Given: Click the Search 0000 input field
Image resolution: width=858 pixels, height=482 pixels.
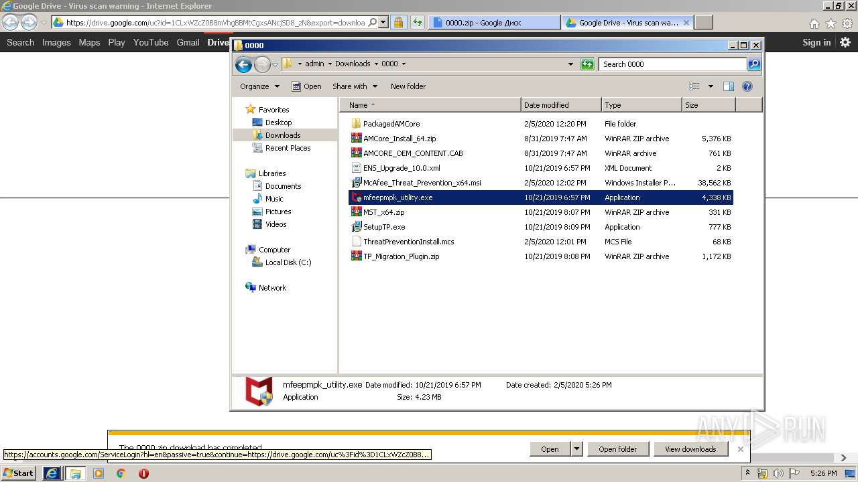Looking at the screenshot, I should point(672,64).
